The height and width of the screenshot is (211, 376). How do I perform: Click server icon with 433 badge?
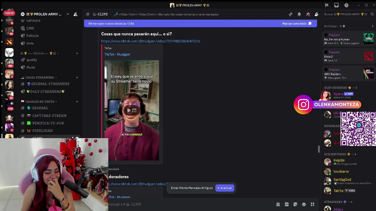click(9, 105)
